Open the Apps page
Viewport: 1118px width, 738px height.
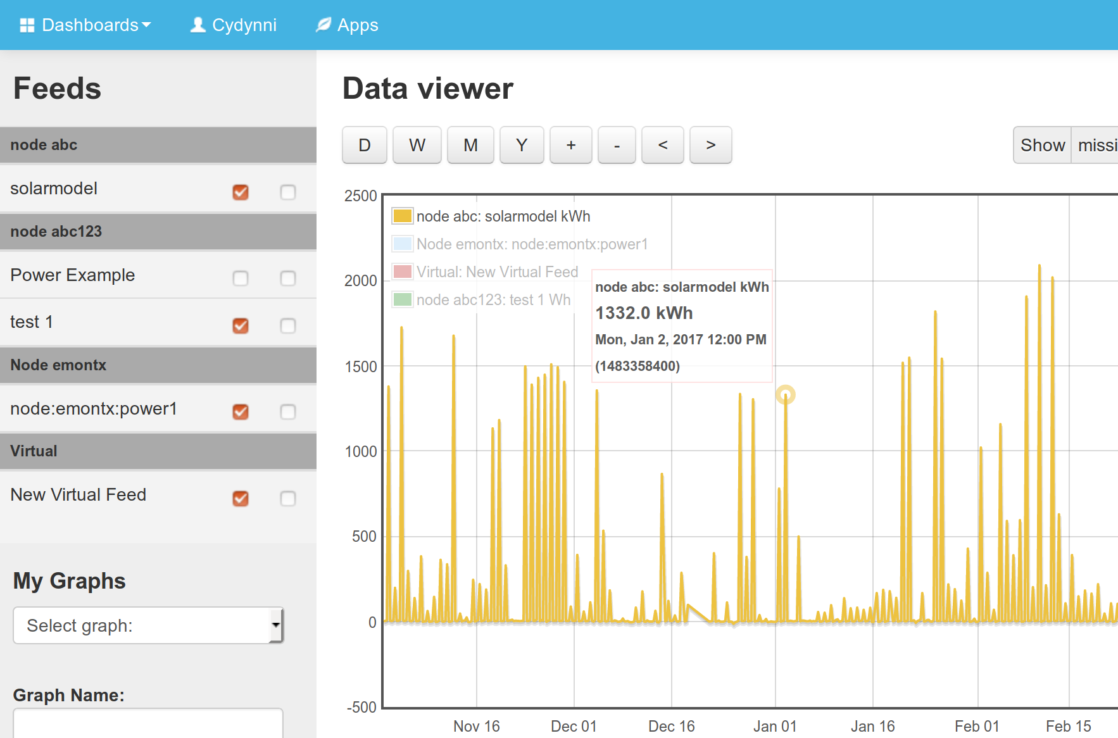coord(347,25)
